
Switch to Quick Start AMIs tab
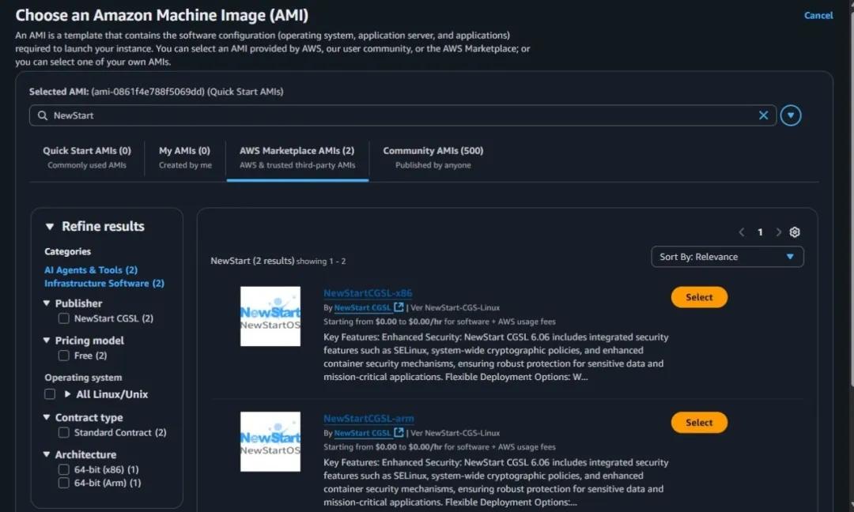(x=87, y=157)
